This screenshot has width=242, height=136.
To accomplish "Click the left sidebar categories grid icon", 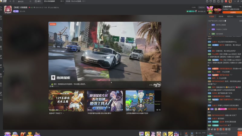I will click(1, 47).
